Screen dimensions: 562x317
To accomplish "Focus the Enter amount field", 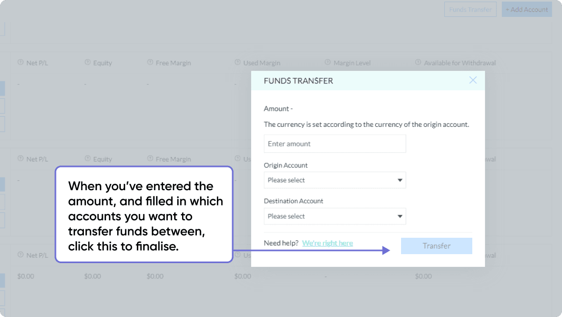I will point(335,144).
